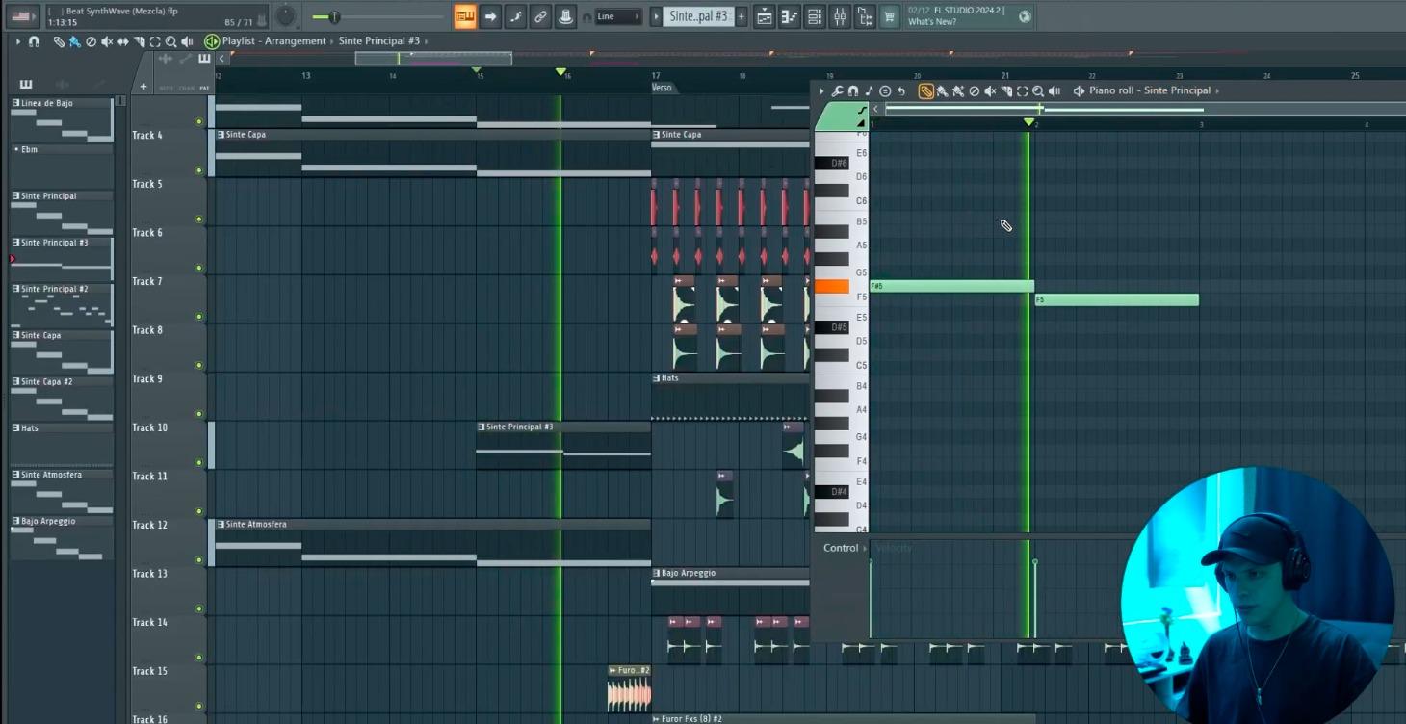1406x724 pixels.
Task: Select Piano roll delete tool
Action: [974, 90]
